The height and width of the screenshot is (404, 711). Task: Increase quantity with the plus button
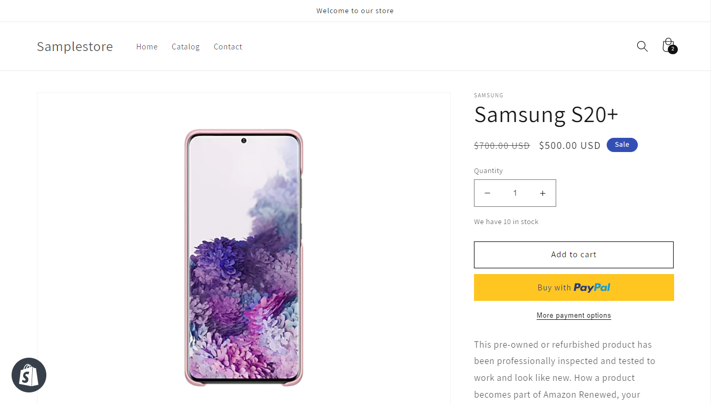(x=542, y=193)
